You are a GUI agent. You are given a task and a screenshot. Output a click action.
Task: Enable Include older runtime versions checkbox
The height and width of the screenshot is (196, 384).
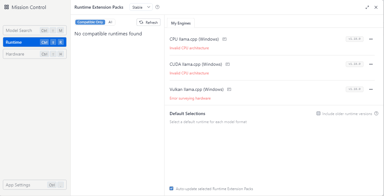point(318,114)
